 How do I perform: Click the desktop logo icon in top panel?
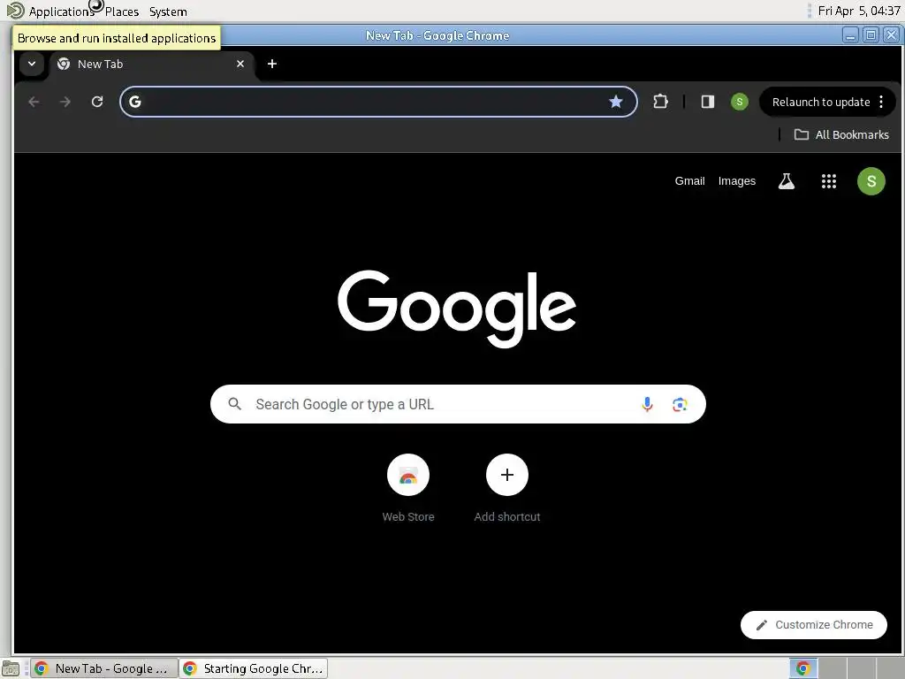pos(15,11)
